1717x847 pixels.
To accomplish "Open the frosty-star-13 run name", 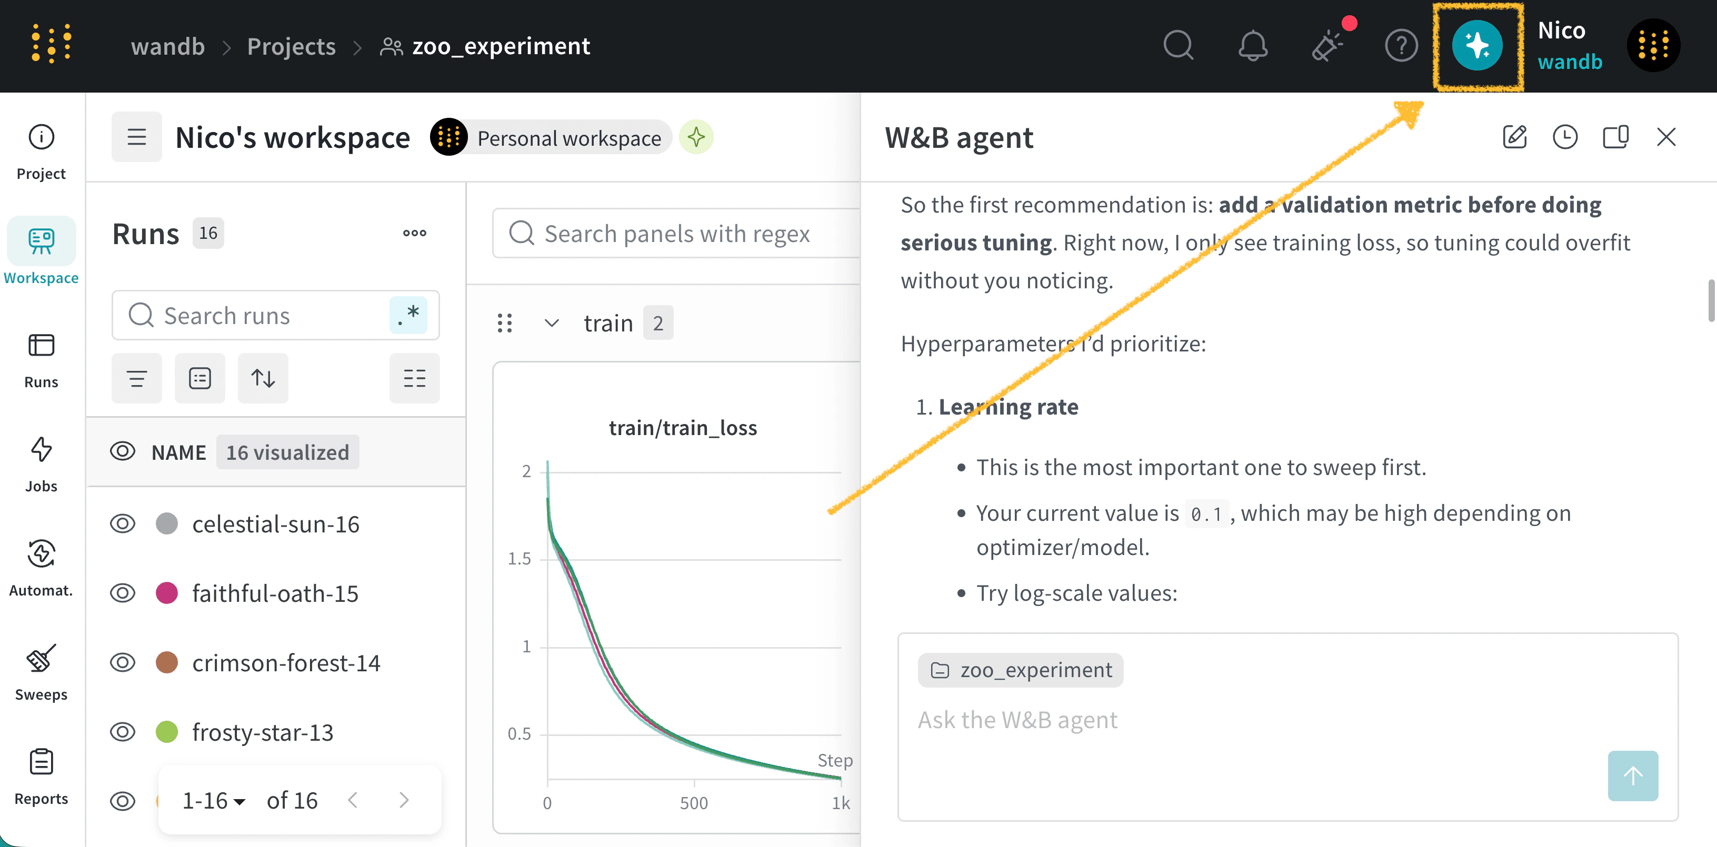I will (263, 732).
